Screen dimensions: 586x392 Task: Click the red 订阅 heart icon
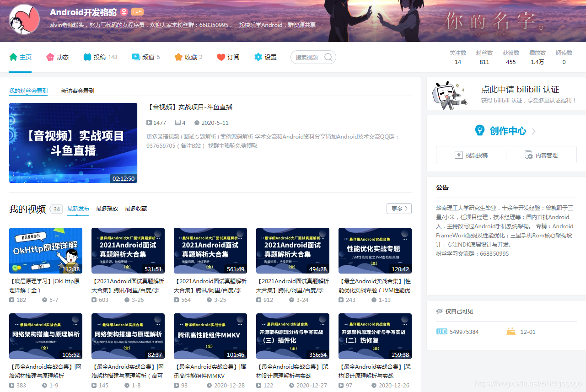(221, 57)
